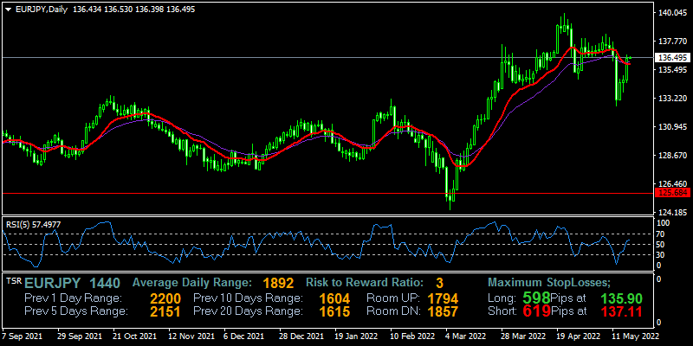Click the Average Daily Range value 1892

[279, 283]
